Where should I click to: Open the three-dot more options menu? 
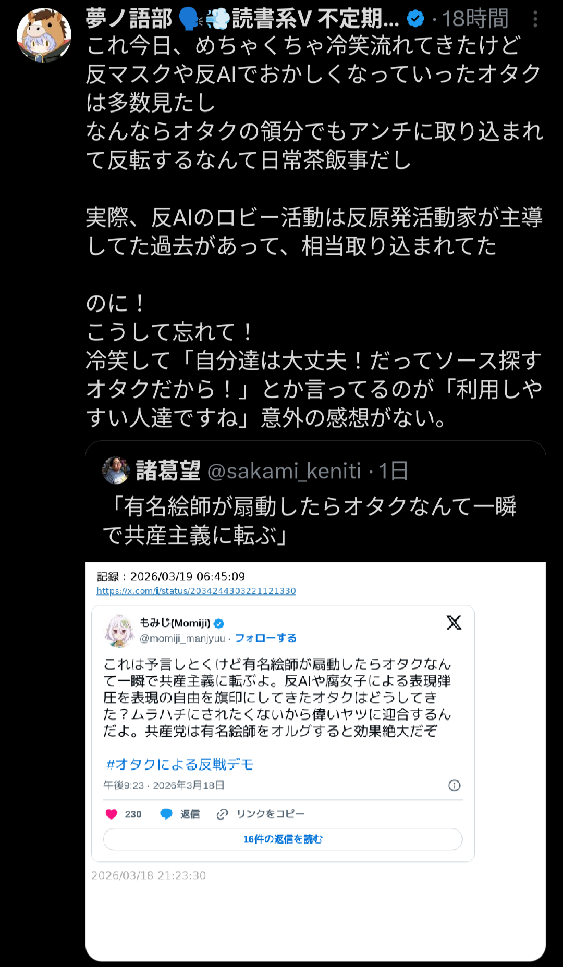(535, 19)
